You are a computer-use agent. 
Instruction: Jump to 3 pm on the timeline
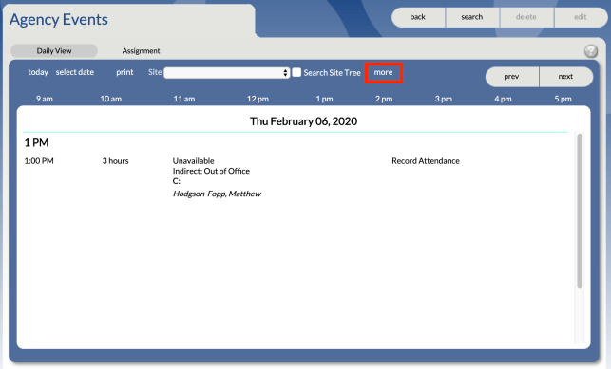[x=444, y=99]
